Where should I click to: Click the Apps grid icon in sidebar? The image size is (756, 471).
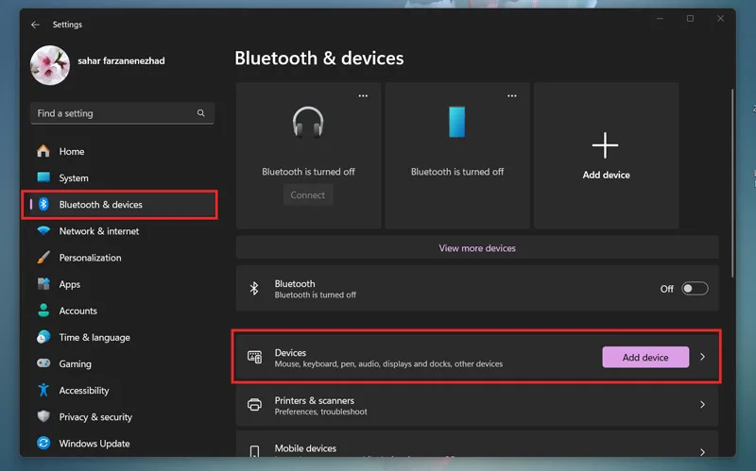[43, 284]
